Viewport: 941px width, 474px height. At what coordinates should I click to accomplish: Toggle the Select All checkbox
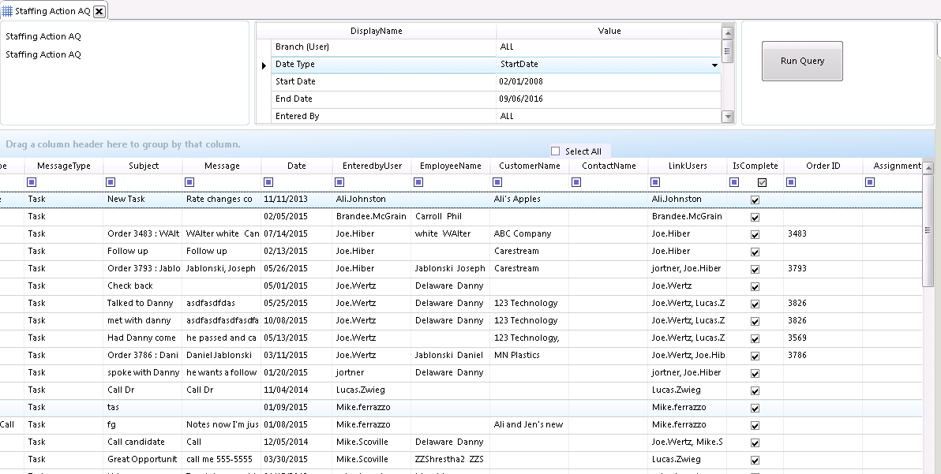click(x=555, y=151)
